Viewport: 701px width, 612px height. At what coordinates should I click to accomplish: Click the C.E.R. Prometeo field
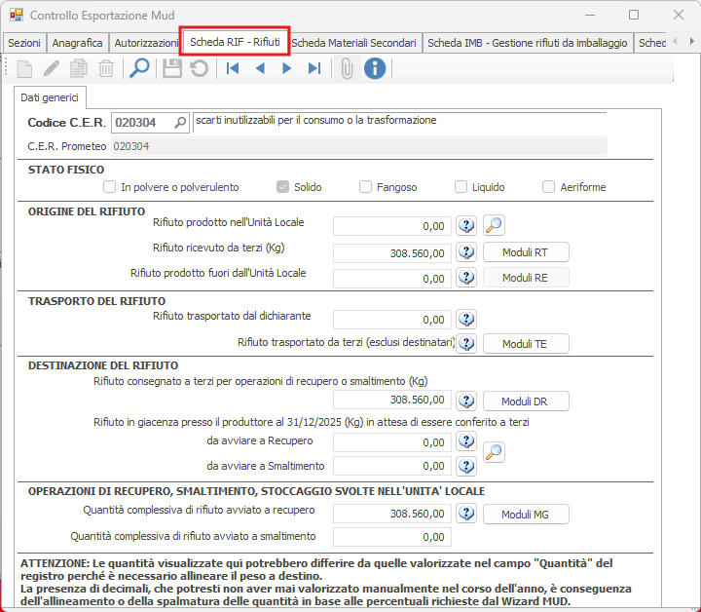point(359,146)
